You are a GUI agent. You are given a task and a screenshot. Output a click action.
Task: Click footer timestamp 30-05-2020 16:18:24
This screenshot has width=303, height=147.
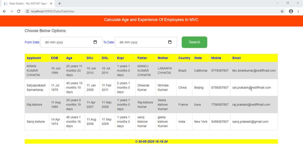tap(153, 141)
